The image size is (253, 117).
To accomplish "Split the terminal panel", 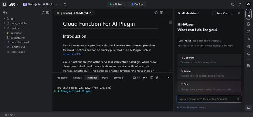I will [x=152, y=77].
